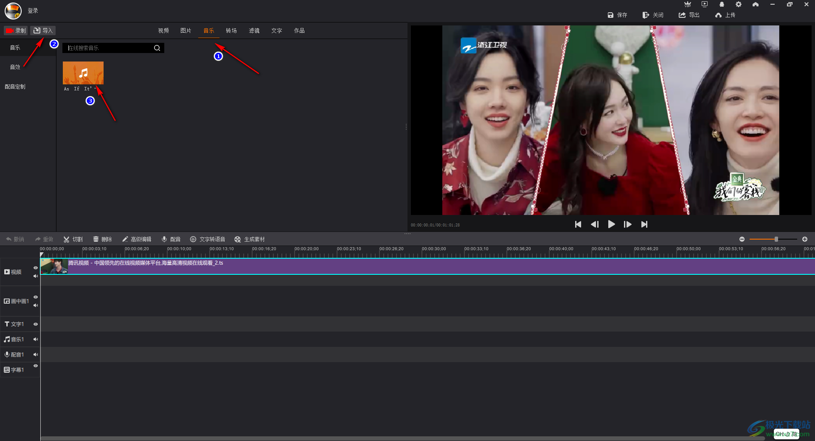
Task: Open the tutorial video player icon
Action: pos(705,4)
